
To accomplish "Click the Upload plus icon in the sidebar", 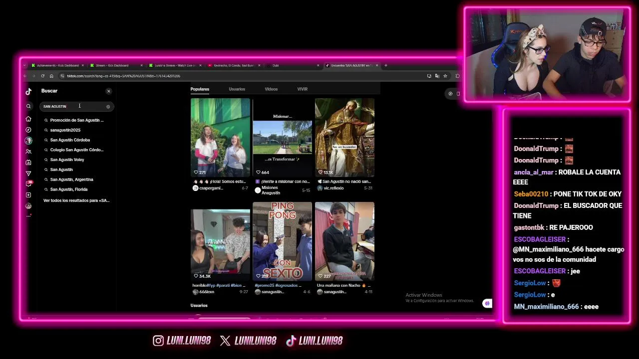I will click(x=28, y=195).
